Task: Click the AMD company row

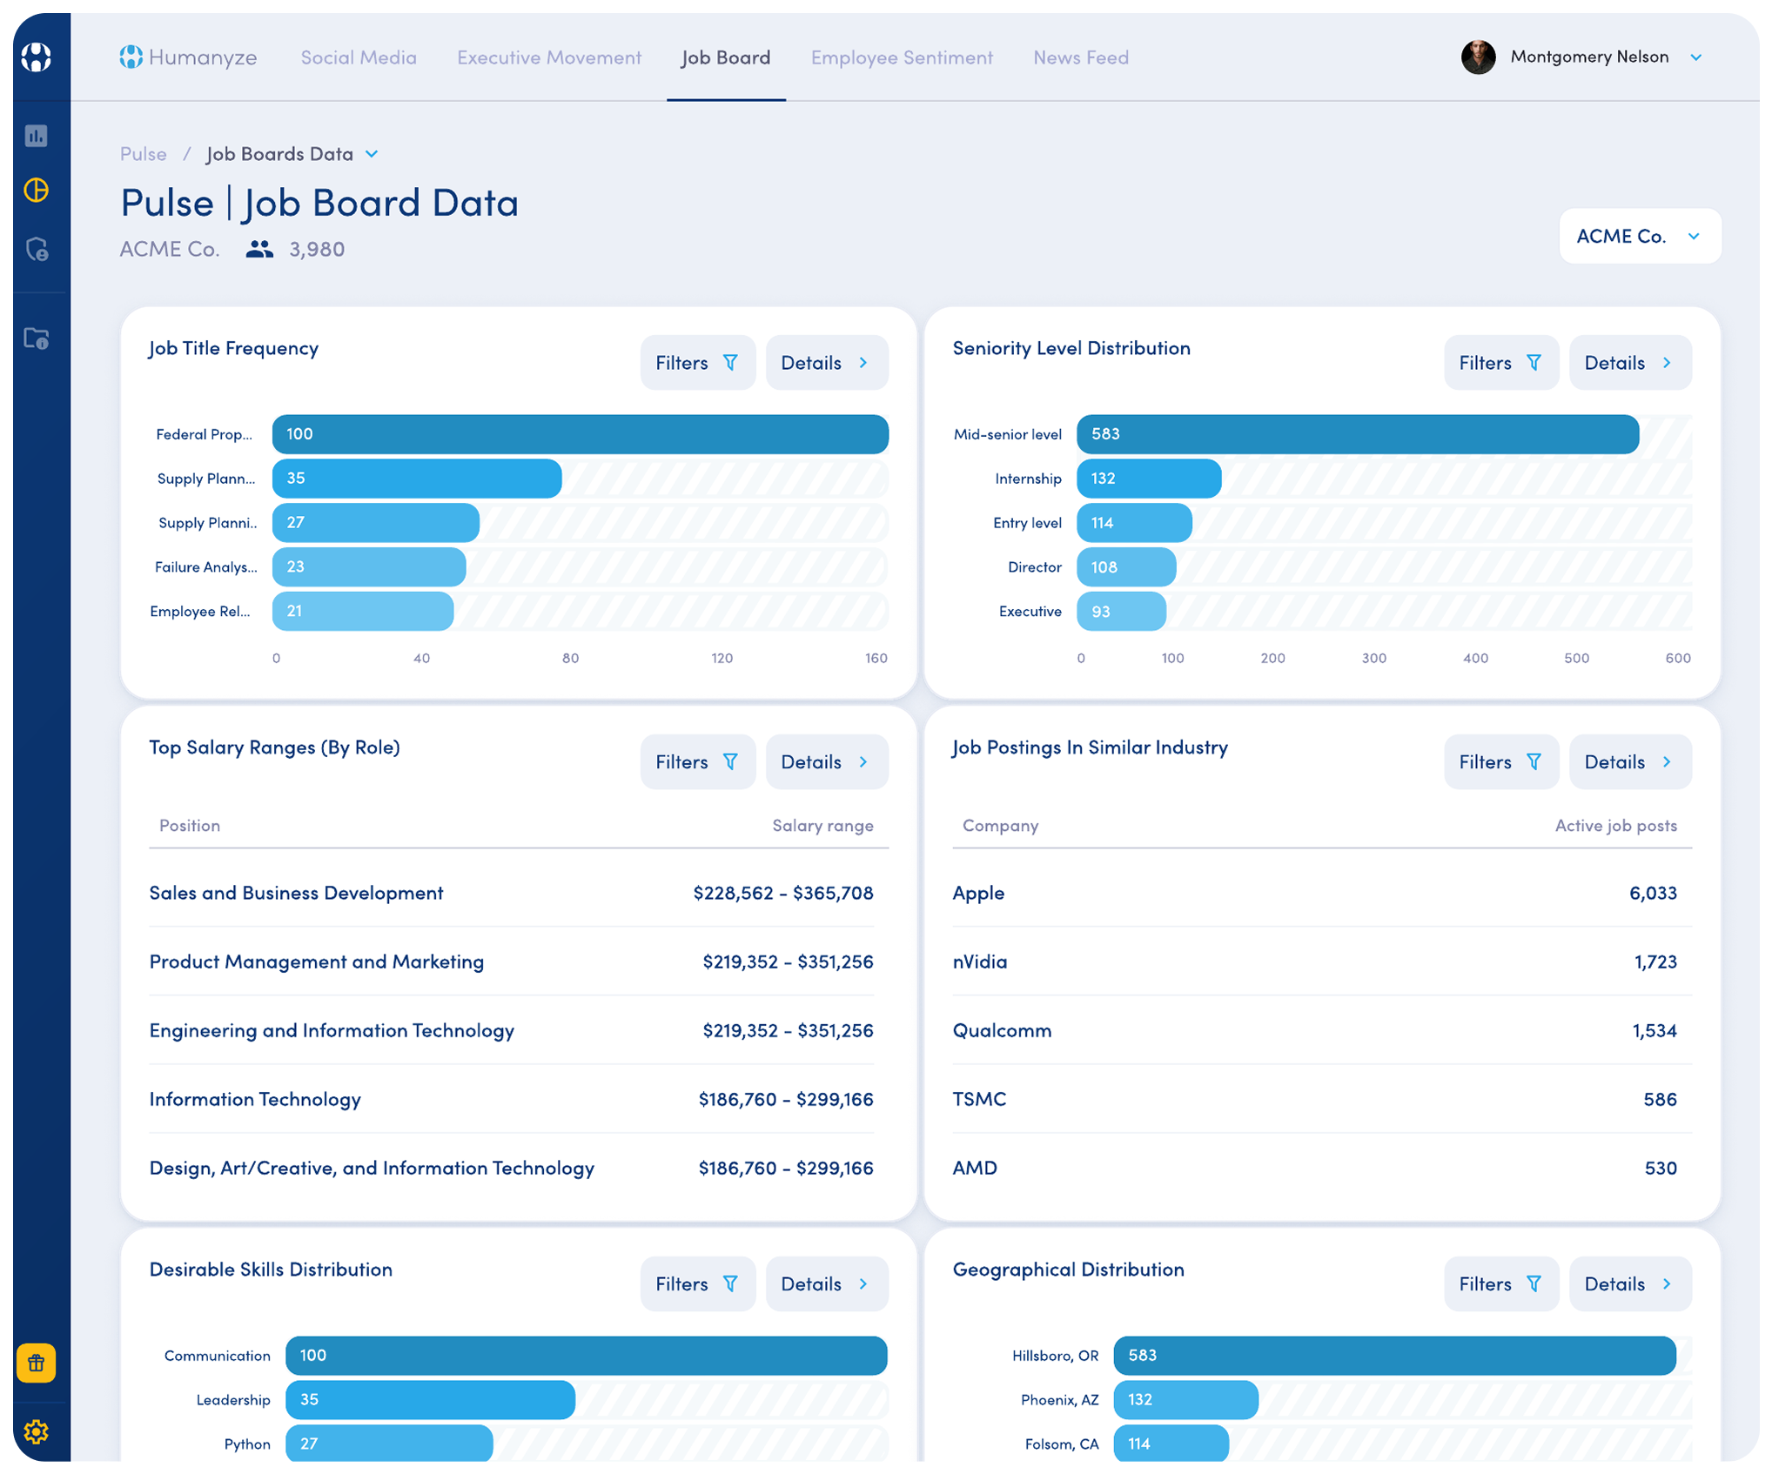Action: (1322, 1168)
